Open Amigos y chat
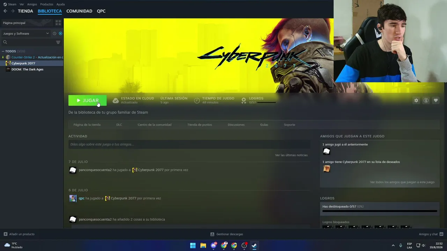 [428, 234]
